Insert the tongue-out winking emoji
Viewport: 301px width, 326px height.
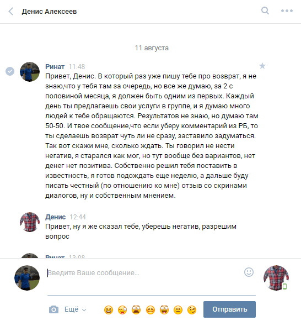pyautogui.click(x=122, y=310)
